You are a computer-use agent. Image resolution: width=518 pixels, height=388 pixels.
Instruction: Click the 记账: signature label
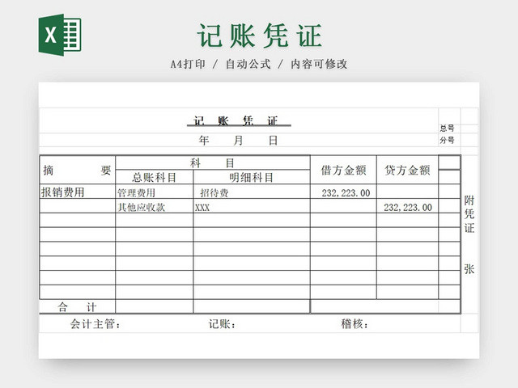point(223,324)
